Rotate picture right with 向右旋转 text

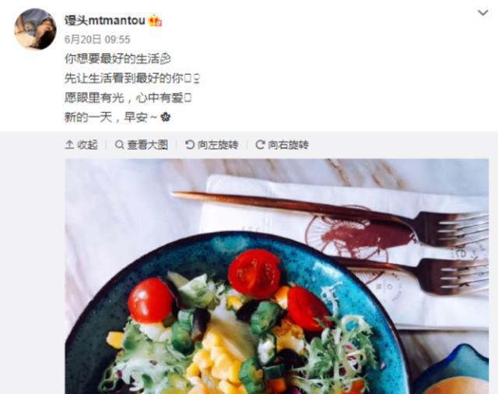coord(289,145)
